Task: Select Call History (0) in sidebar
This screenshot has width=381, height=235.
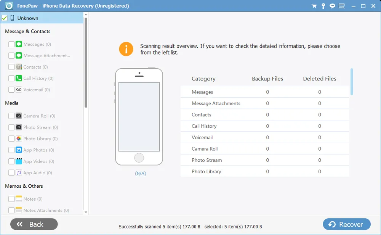Action: (x=38, y=78)
